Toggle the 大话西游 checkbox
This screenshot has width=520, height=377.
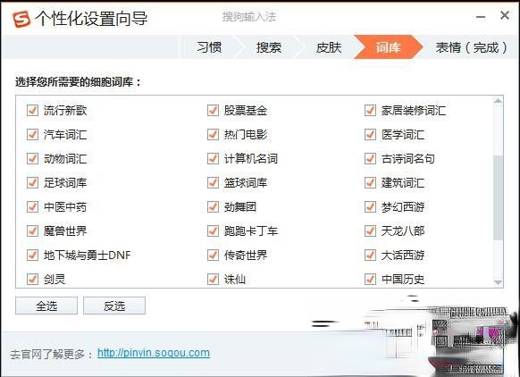click(x=370, y=255)
